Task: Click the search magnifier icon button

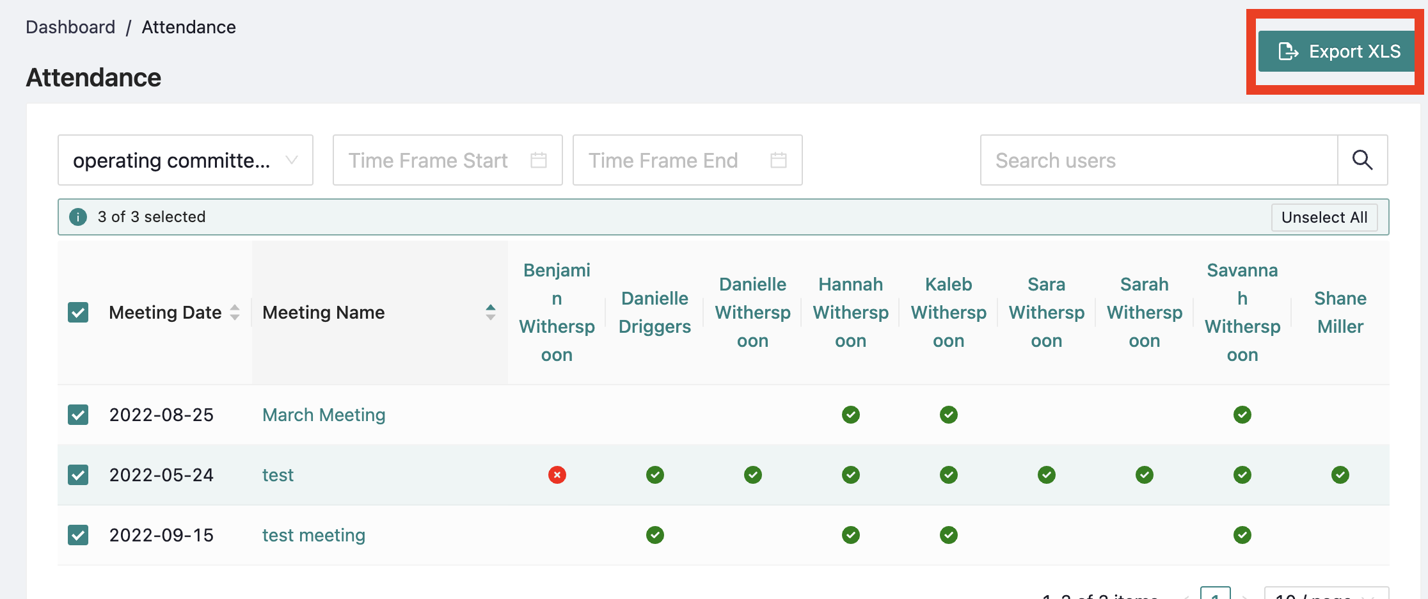Action: click(1362, 160)
